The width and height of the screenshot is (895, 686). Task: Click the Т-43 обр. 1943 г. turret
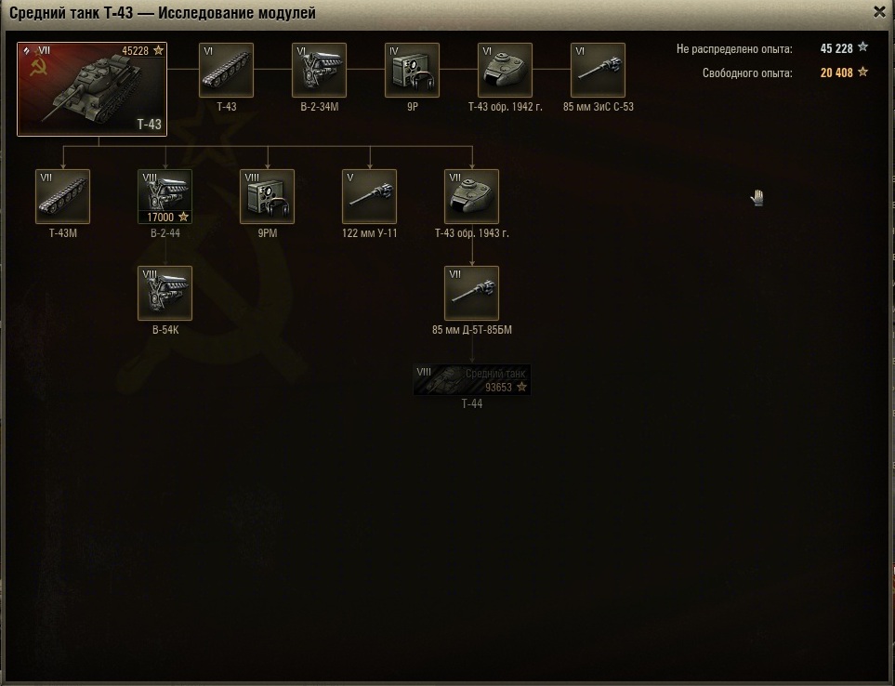click(472, 196)
